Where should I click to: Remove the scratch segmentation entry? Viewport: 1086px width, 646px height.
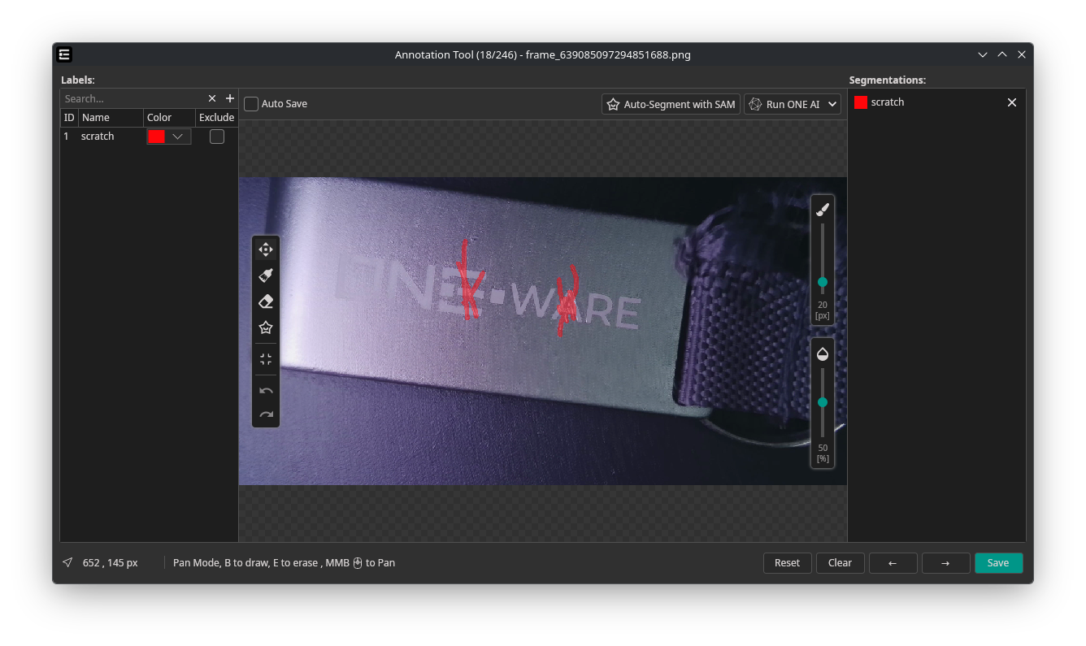coord(1012,102)
